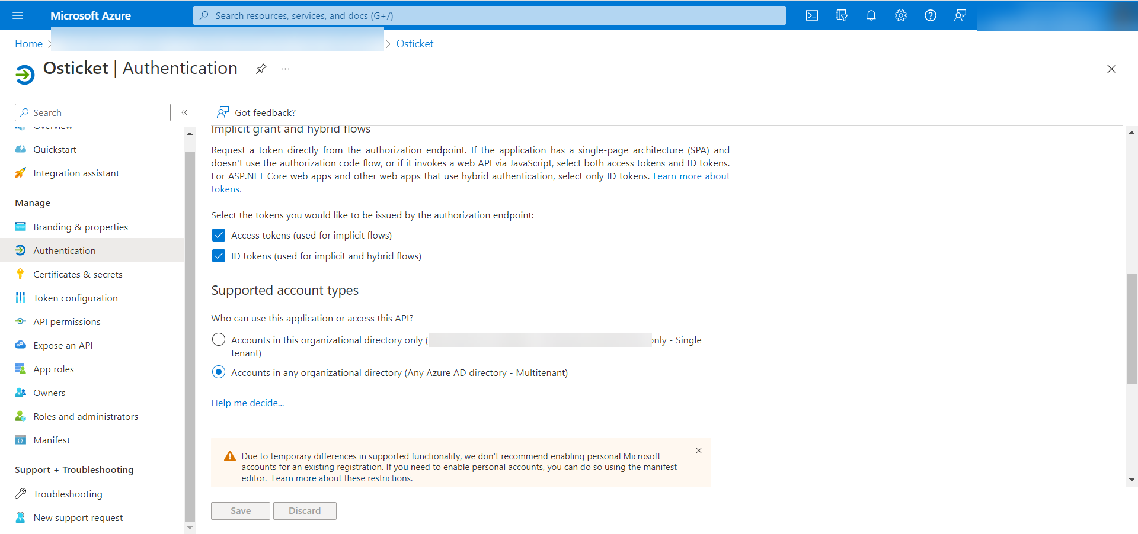This screenshot has width=1138, height=534.
Task: Open the notifications bell
Action: 871,15
